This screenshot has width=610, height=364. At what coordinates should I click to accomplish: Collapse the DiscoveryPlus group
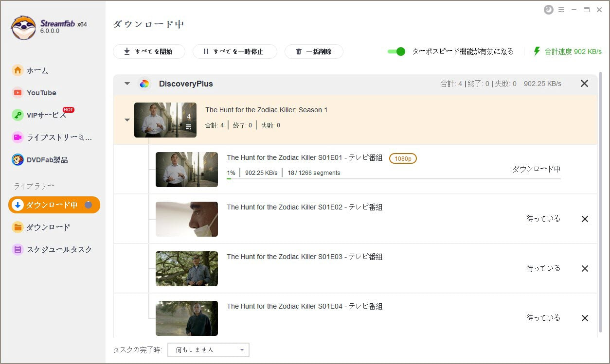tap(127, 84)
